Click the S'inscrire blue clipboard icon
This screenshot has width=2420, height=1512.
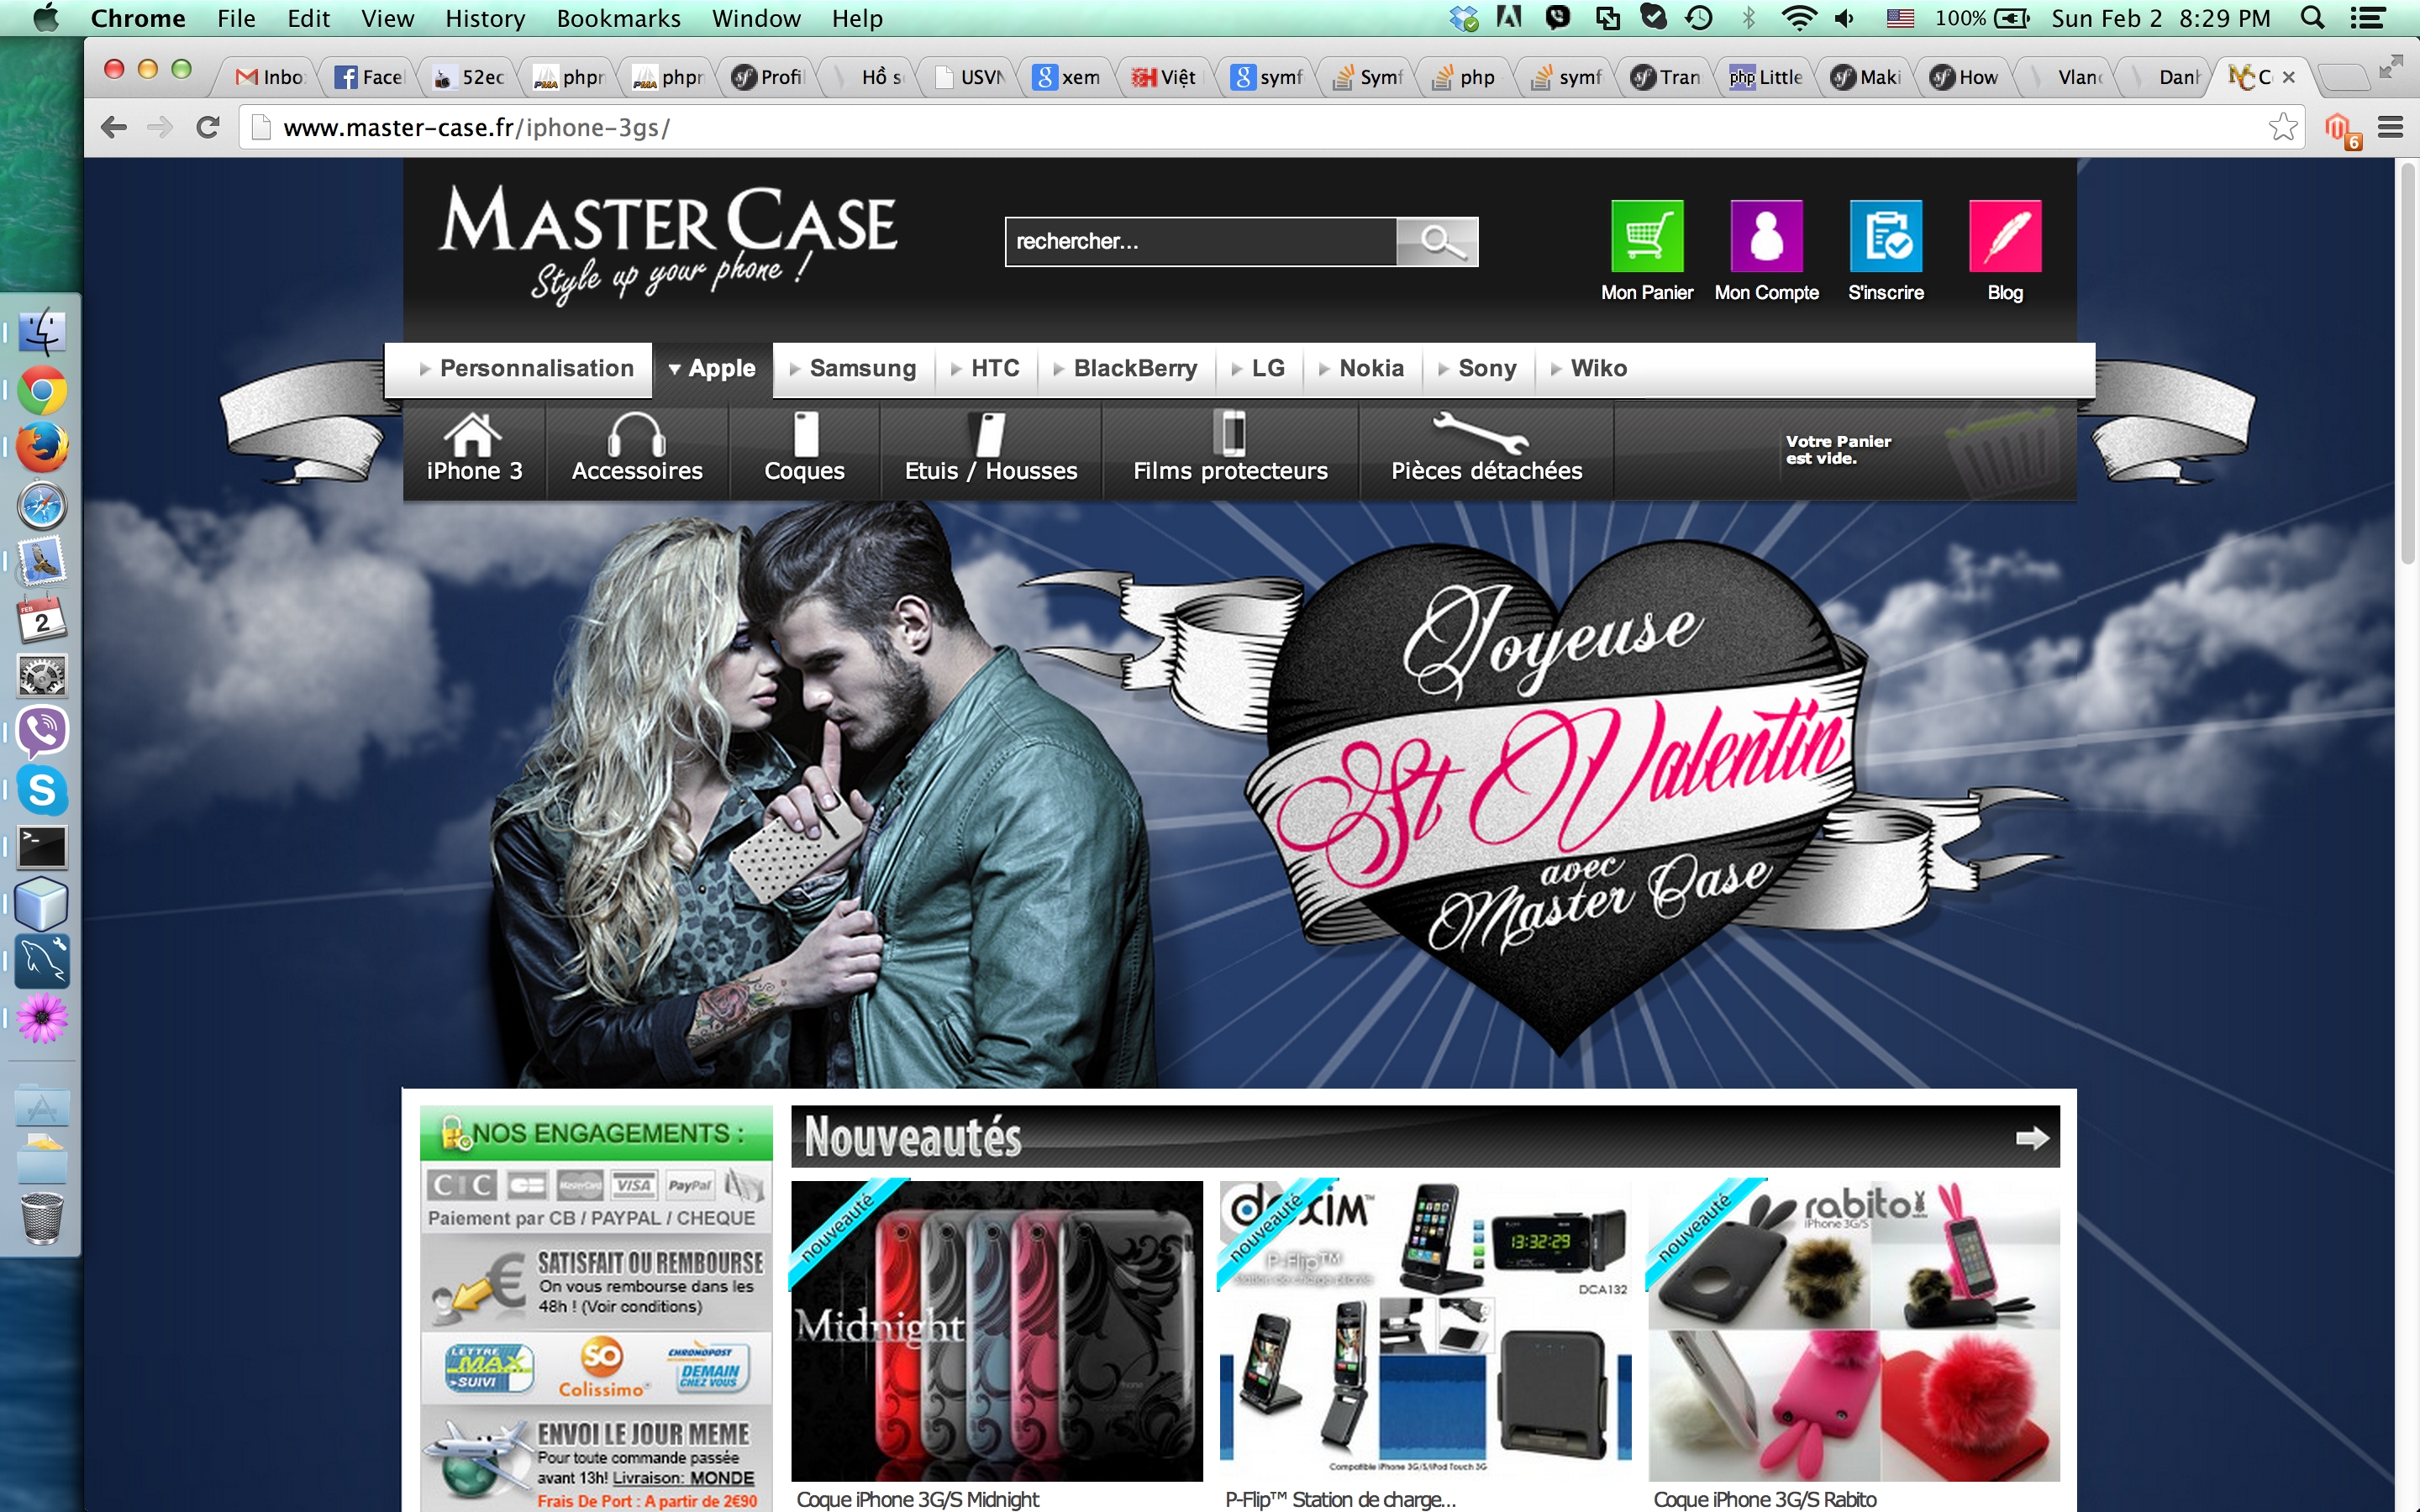click(1886, 236)
